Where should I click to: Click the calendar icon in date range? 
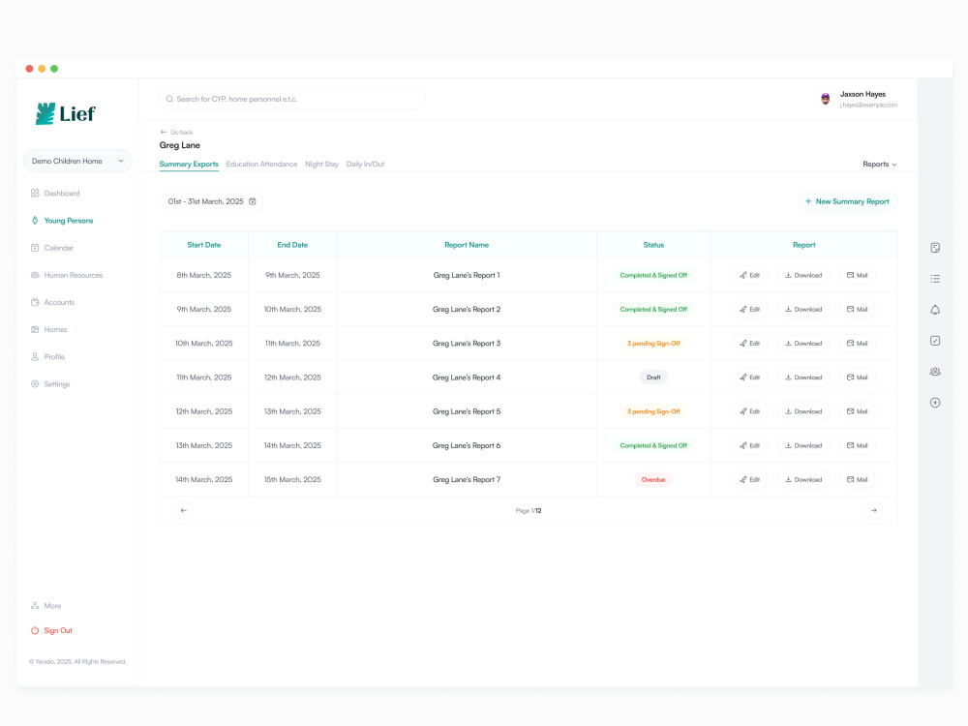pos(253,201)
